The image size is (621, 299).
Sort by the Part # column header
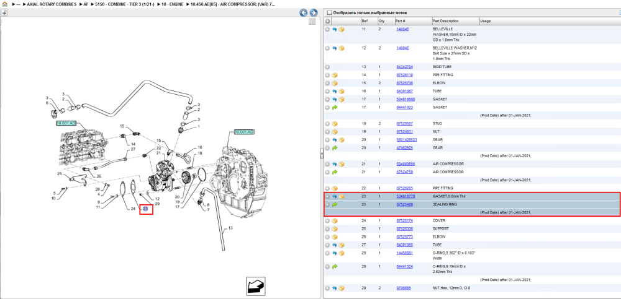(x=400, y=21)
